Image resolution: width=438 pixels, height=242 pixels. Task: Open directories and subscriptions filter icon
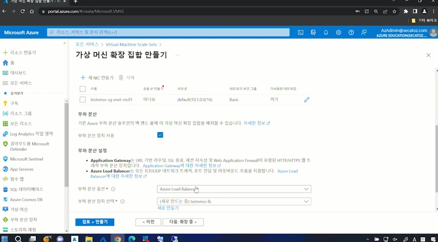313,33
